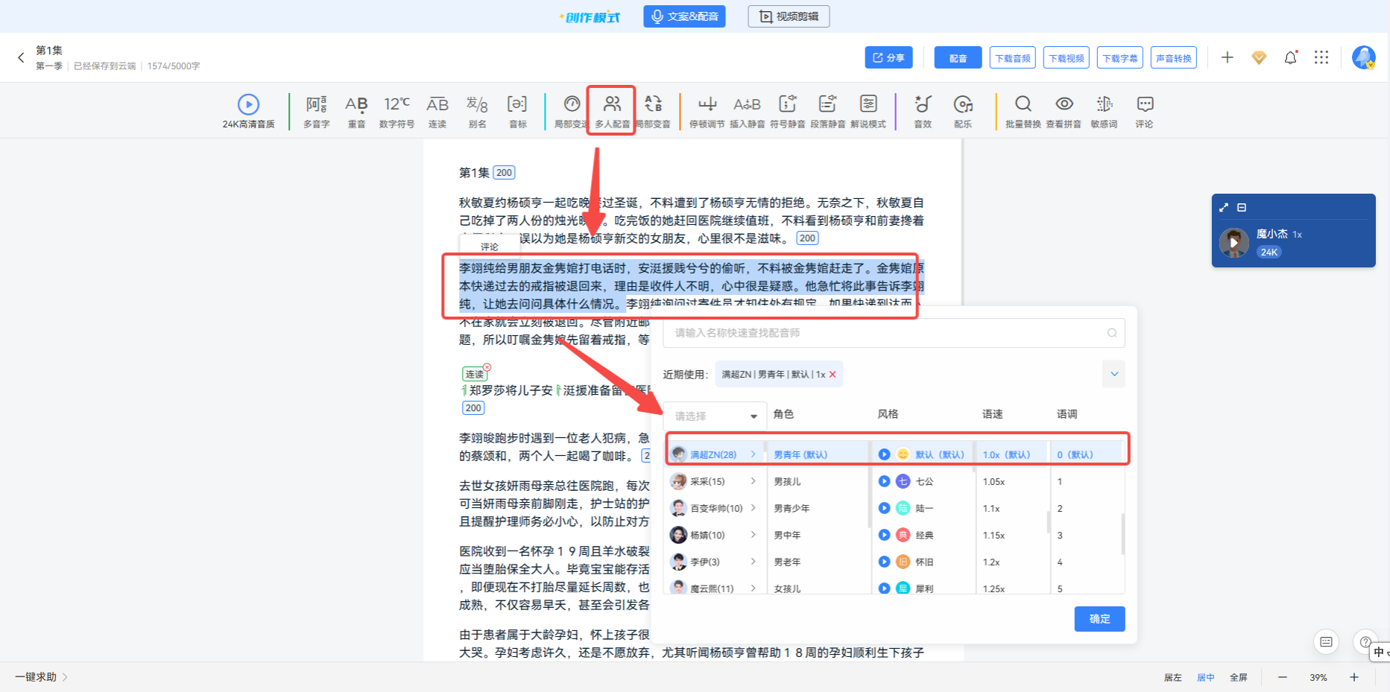The image size is (1390, 692).
Task: Select the 男孩儿 role
Action: pyautogui.click(x=787, y=481)
